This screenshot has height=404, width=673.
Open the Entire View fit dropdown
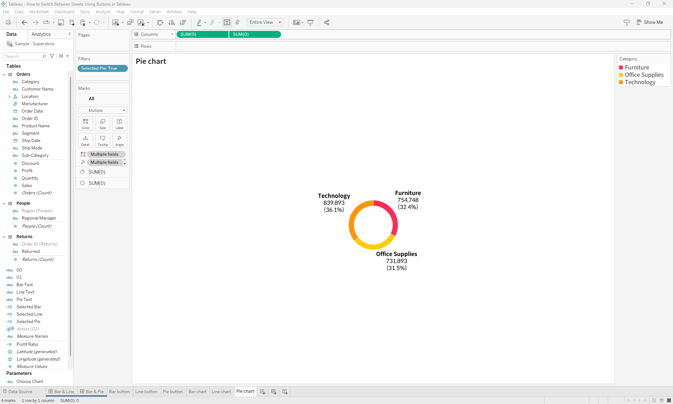coord(279,22)
